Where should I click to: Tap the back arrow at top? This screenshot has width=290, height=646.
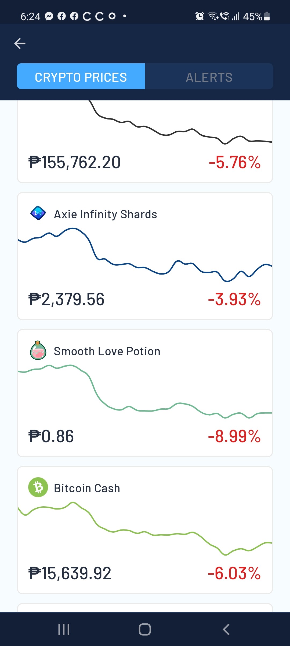point(20,43)
